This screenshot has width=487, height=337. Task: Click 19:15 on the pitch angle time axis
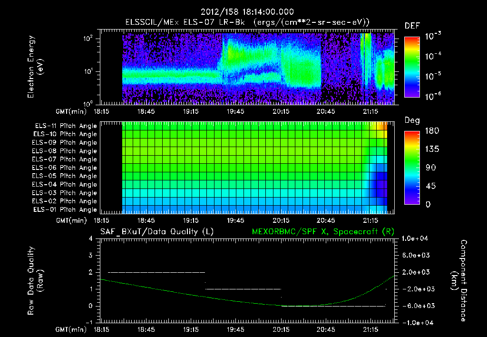pos(191,220)
